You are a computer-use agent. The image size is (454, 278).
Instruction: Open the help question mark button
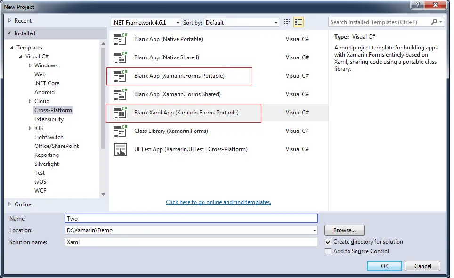(x=418, y=4)
